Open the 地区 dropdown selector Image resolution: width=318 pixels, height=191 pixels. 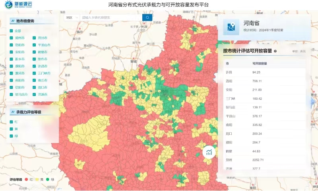(71, 17)
